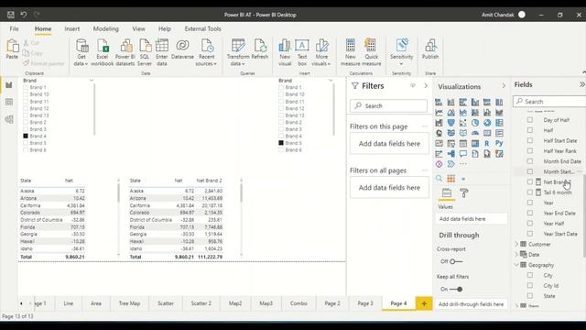The height and width of the screenshot is (330, 586).
Task: Check the City field
Action: coord(530,275)
